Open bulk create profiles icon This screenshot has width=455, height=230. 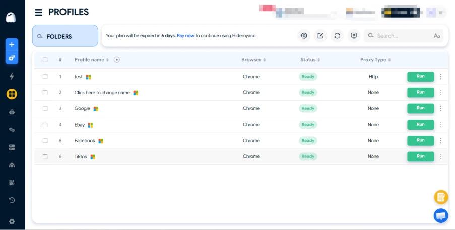(12, 58)
